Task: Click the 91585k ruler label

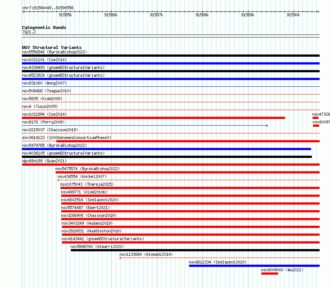Action: point(65,15)
